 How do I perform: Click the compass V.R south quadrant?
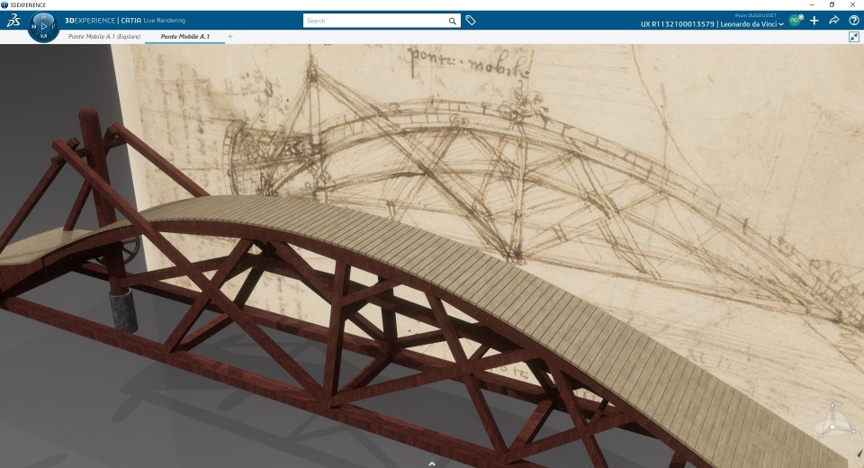point(44,36)
